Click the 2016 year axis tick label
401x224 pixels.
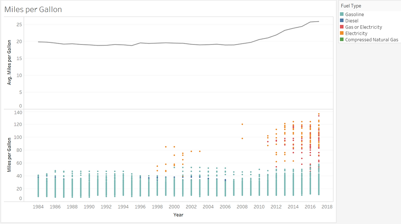[310, 206]
